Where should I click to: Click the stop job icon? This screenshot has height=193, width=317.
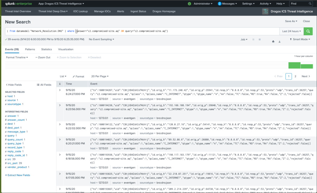point(260,39)
